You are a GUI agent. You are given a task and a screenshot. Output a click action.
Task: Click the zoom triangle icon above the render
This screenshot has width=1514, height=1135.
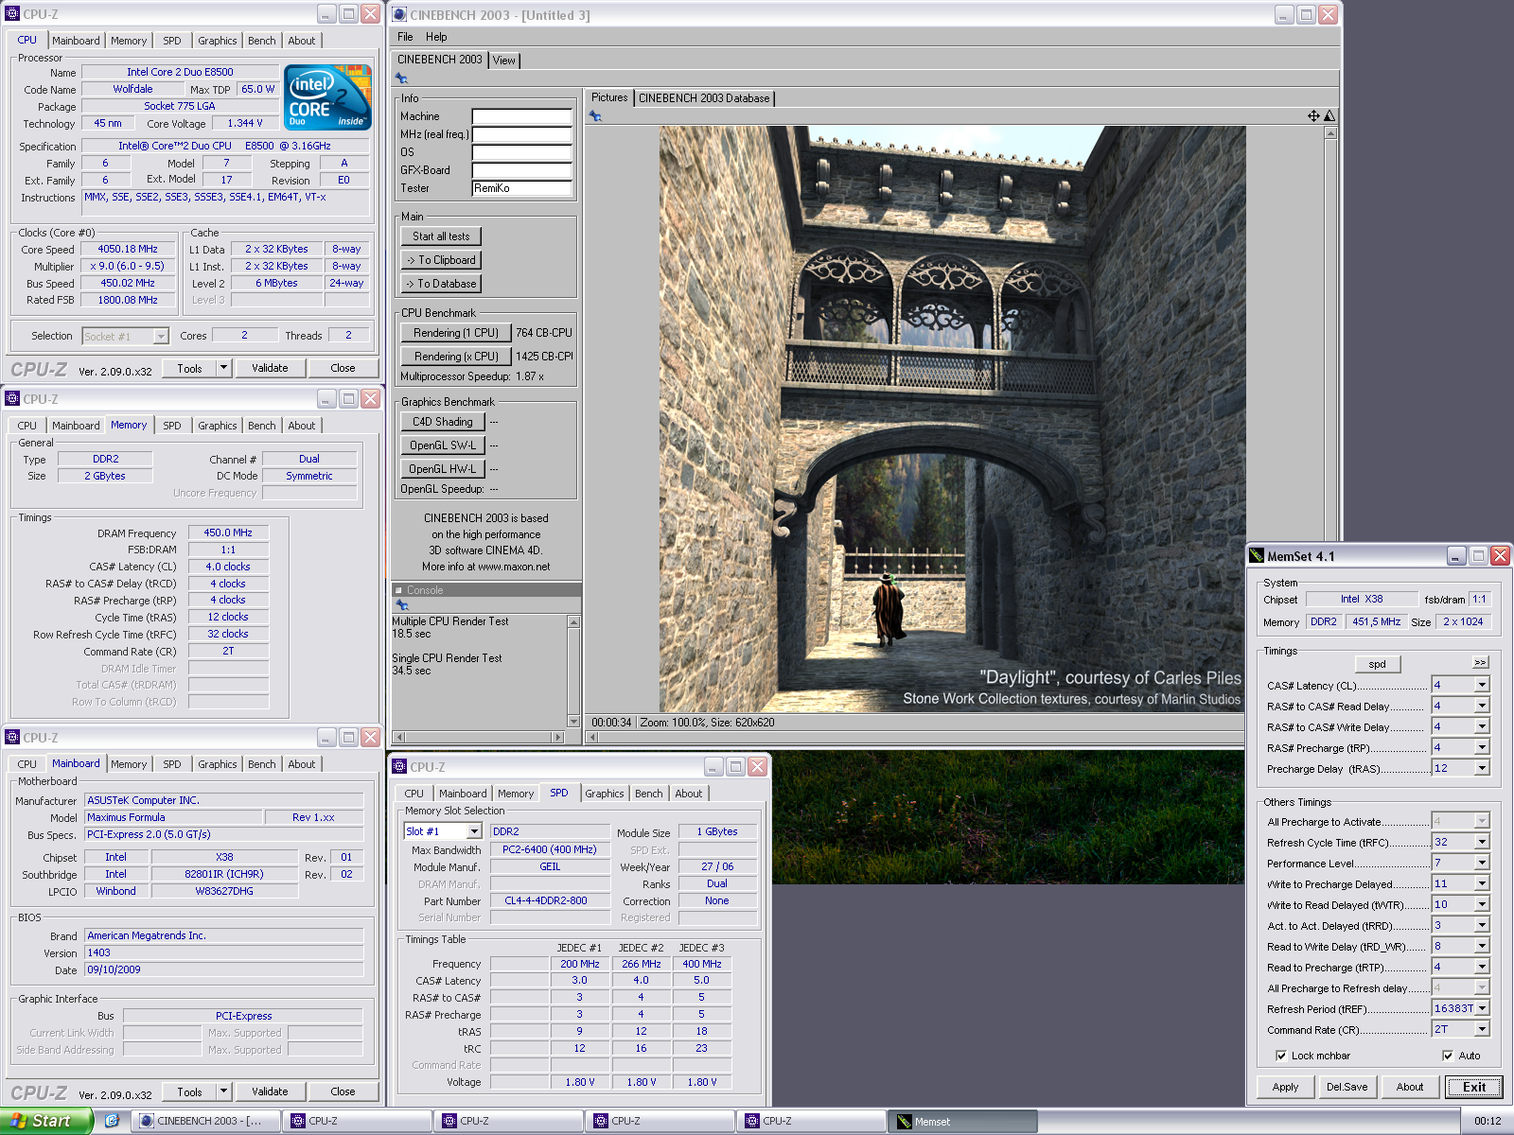point(1329,116)
